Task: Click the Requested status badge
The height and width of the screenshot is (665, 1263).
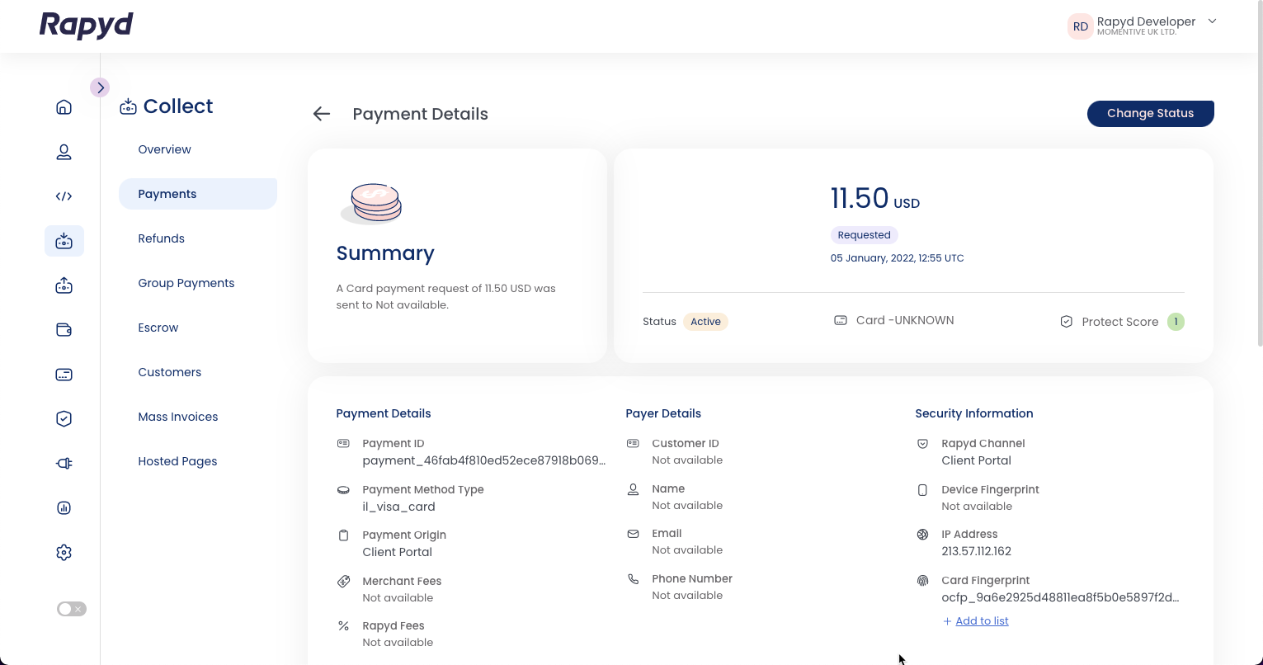Action: pos(864,235)
